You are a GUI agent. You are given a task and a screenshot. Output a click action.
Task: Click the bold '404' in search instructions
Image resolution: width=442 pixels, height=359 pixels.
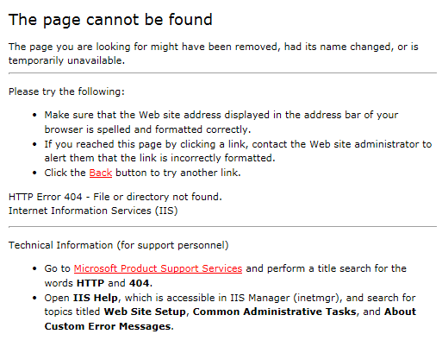pyautogui.click(x=140, y=283)
